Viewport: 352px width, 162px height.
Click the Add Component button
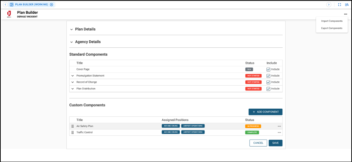[x=265, y=112]
